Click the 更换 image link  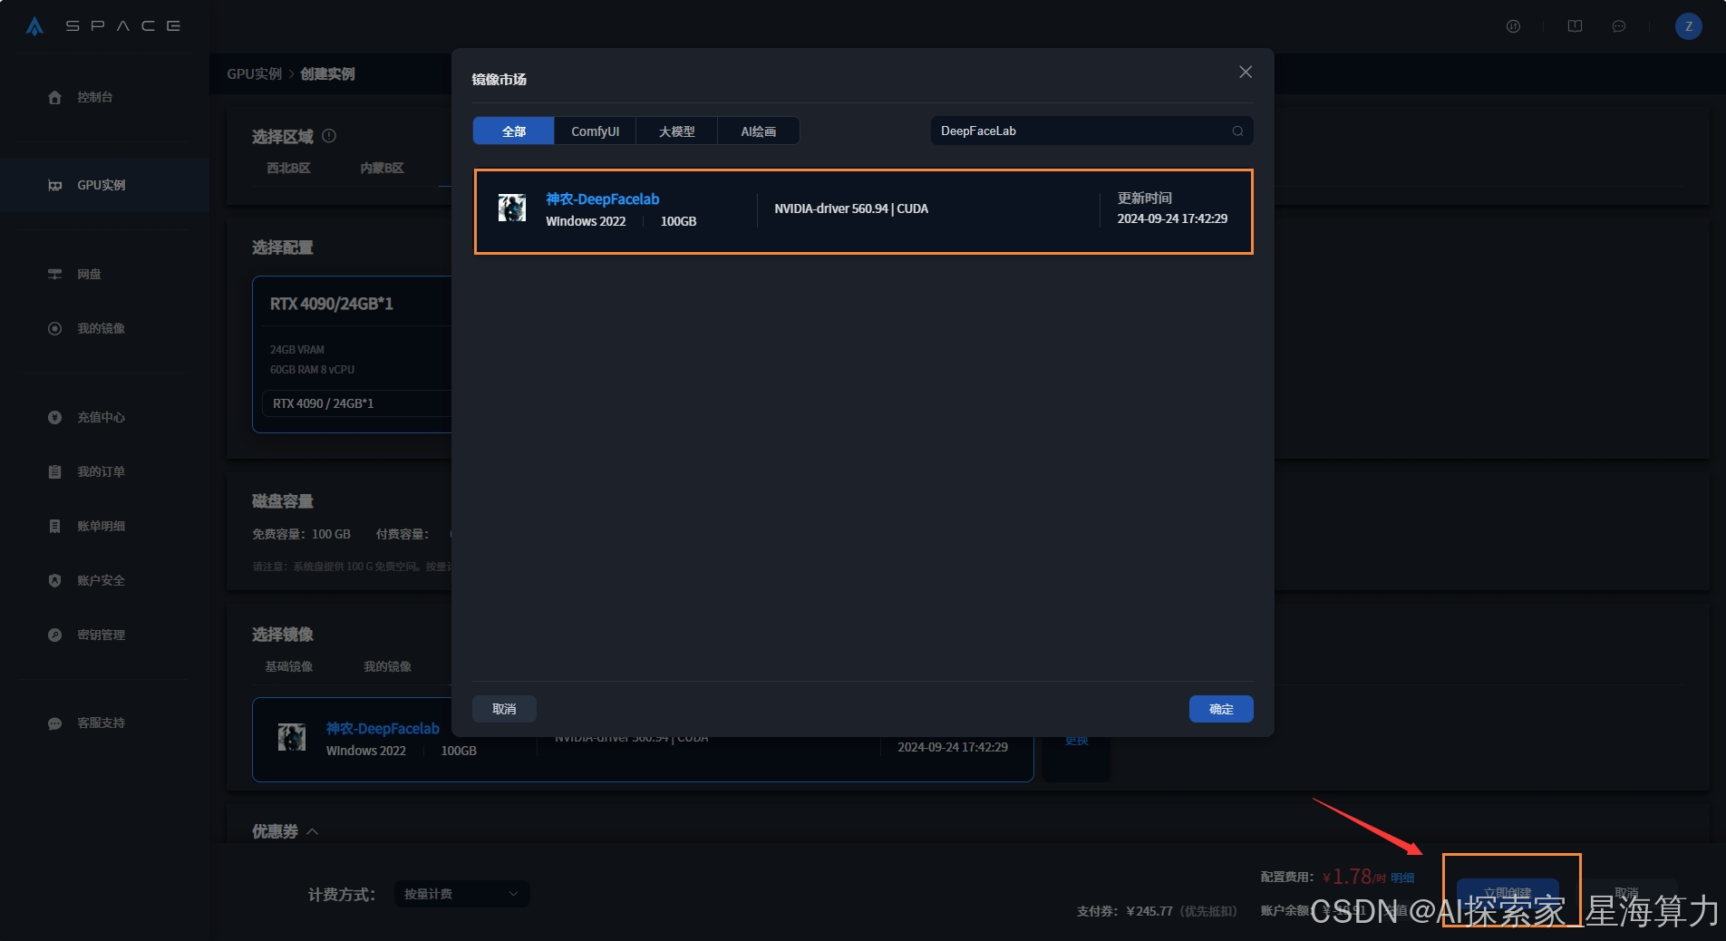(x=1076, y=741)
